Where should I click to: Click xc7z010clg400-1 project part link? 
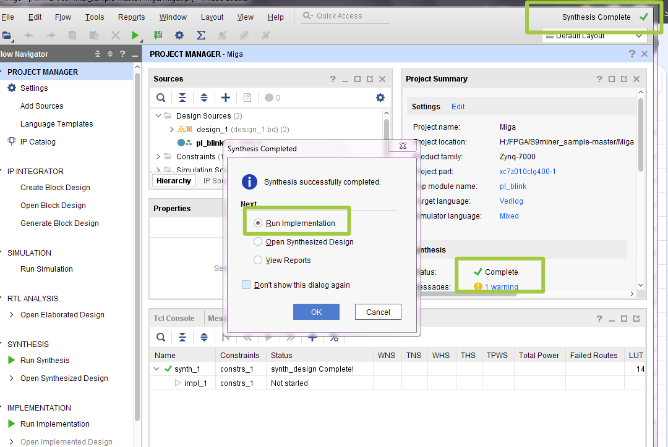pos(528,172)
